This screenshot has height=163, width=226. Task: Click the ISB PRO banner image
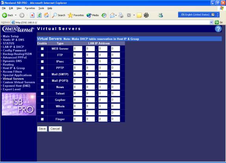(19, 104)
